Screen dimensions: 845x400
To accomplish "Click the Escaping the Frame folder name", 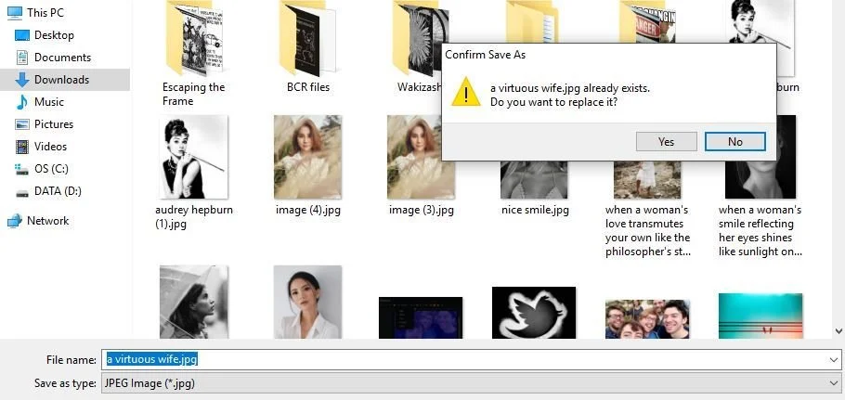I will pos(193,95).
